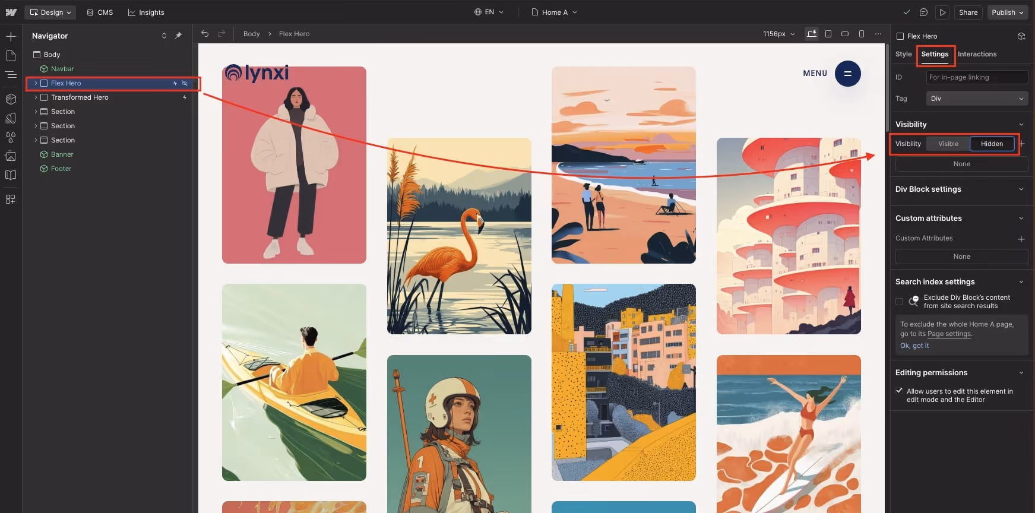Open the Components cube panel
Viewport: 1035px width, 513px height.
click(x=11, y=99)
